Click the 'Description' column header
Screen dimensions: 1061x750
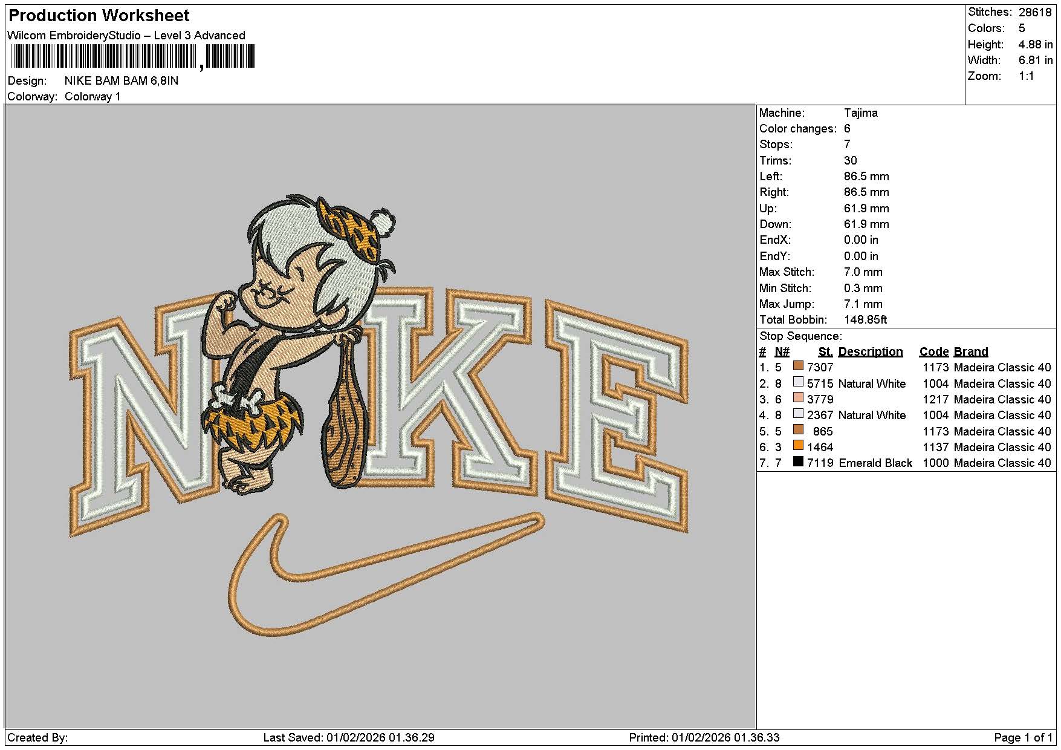(871, 351)
